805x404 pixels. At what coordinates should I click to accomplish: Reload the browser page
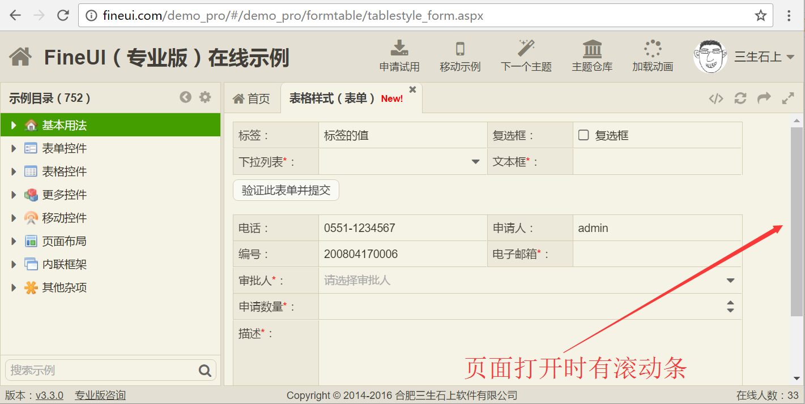tap(63, 15)
